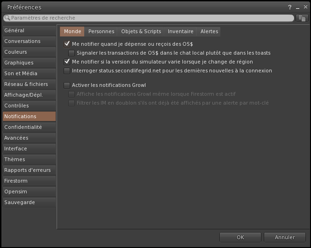Uncheck simulator version change notification

pos(67,62)
